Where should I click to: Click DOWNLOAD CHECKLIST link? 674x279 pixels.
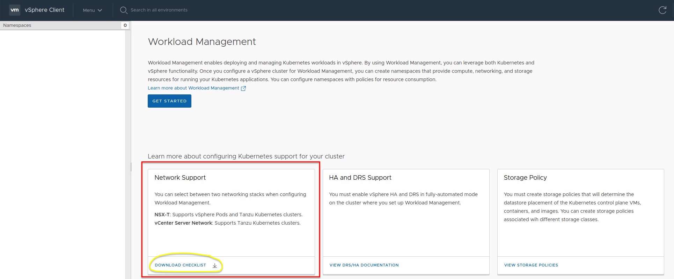180,265
